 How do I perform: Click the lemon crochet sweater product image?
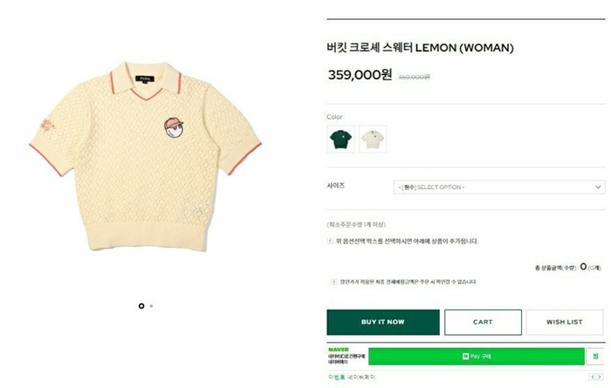145,156
